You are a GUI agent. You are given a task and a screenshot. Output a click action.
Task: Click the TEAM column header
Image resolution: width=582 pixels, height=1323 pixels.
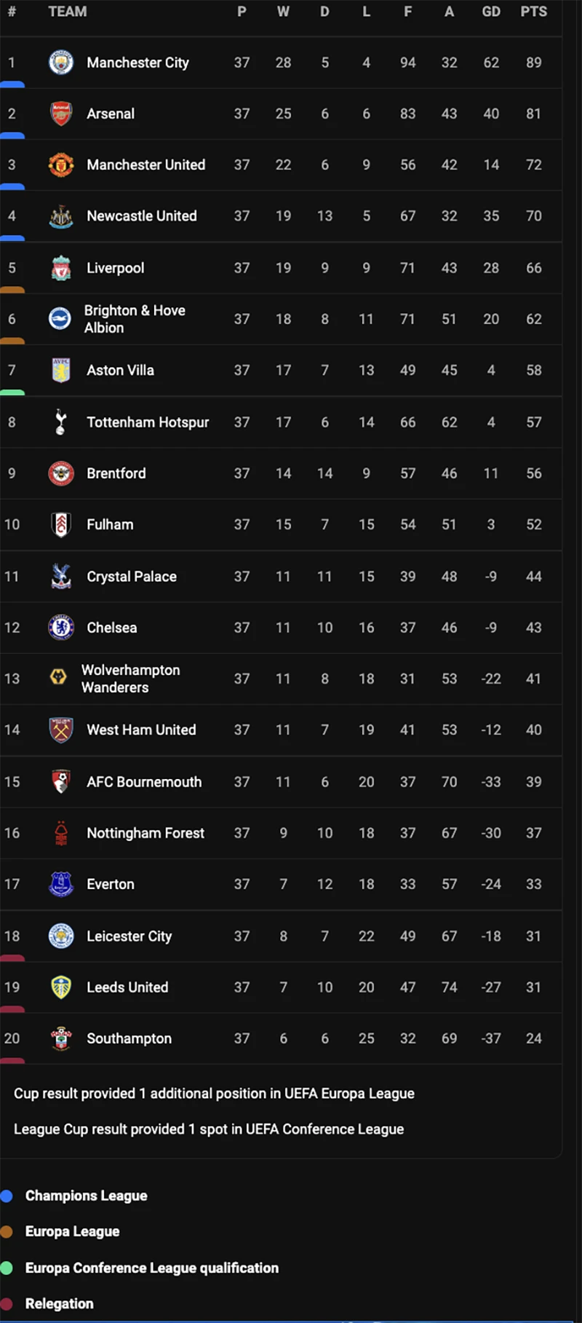click(67, 12)
